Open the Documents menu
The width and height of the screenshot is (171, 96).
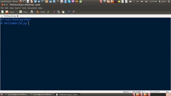click(32, 8)
